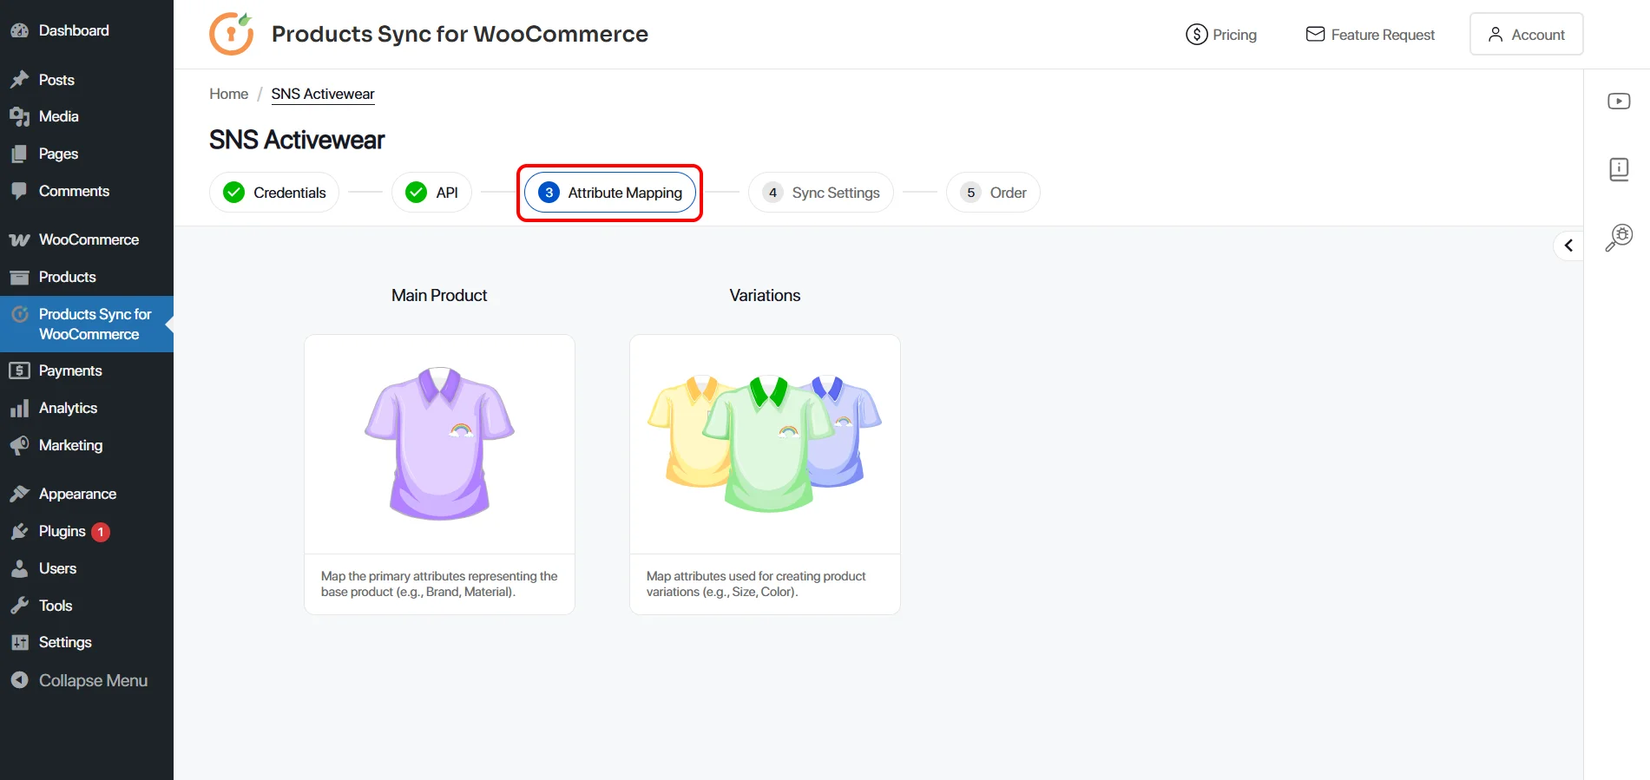Click the SNS Activewear page title
The image size is (1650, 780).
pyautogui.click(x=297, y=140)
